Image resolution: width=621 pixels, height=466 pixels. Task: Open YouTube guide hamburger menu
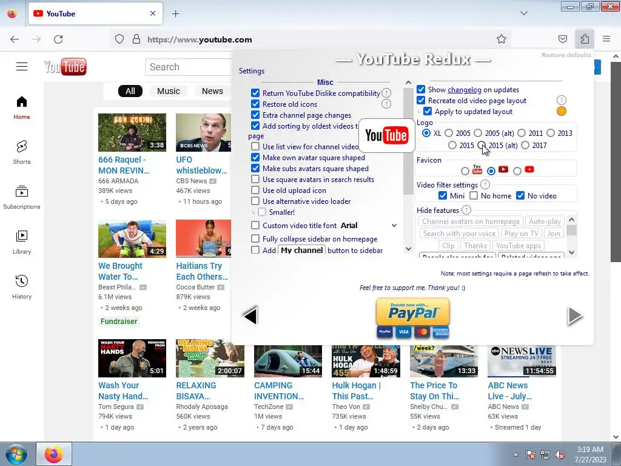(22, 67)
